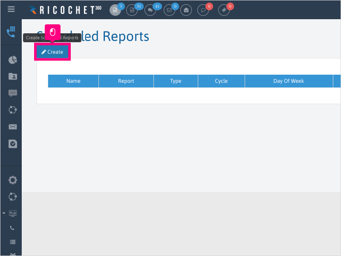Screen dimensions: 341x256
Task: Open the closed envelope icon with blue badge 0
Action: [x=169, y=10]
